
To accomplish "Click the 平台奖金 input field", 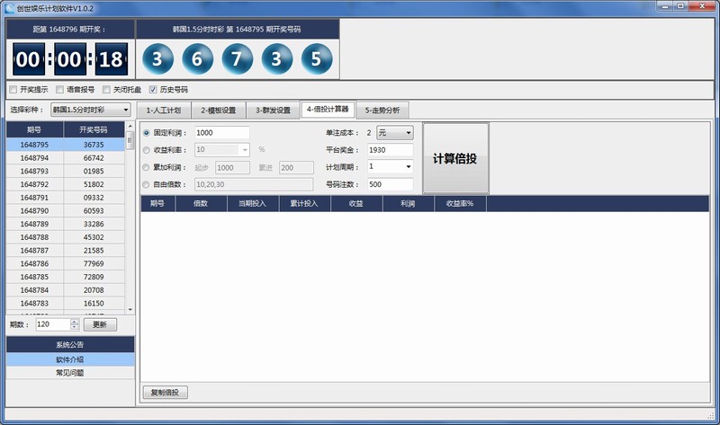I will click(389, 150).
